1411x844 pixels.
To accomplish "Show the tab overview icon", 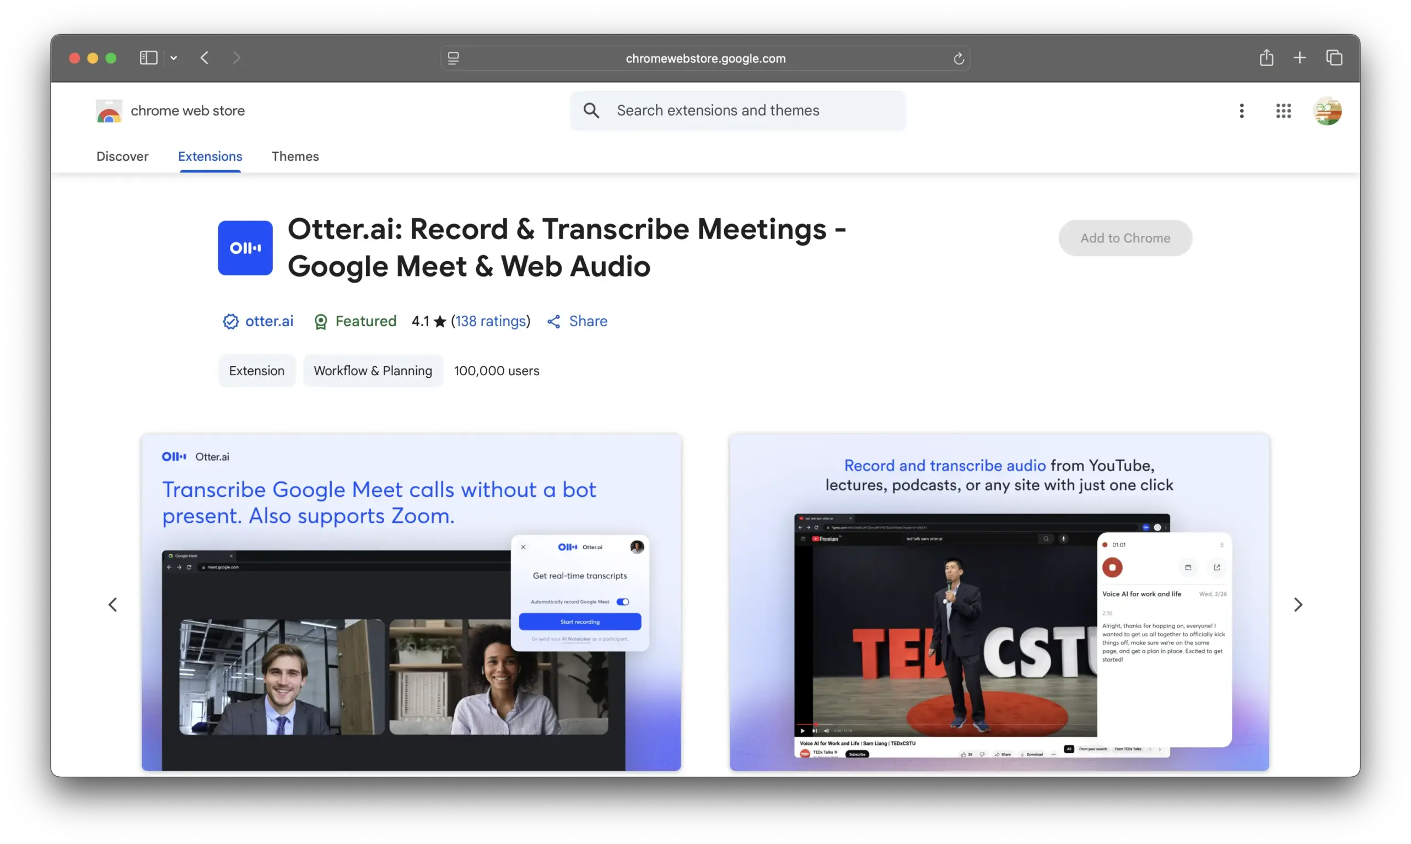I will pos(1334,57).
